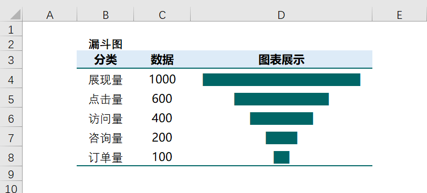
Task: Select column A header
Action: (50, 14)
